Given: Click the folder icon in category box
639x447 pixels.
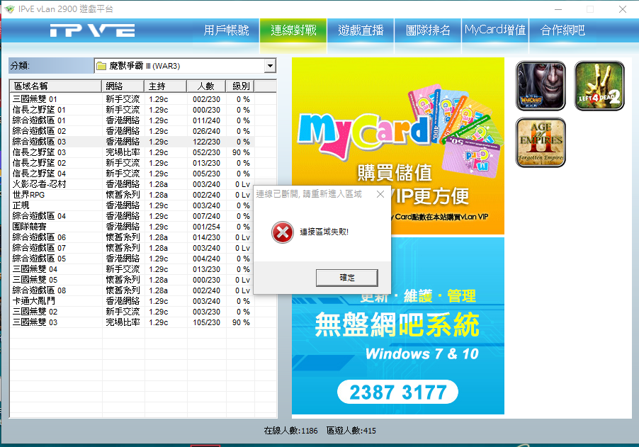Looking at the screenshot, I should click(x=101, y=66).
